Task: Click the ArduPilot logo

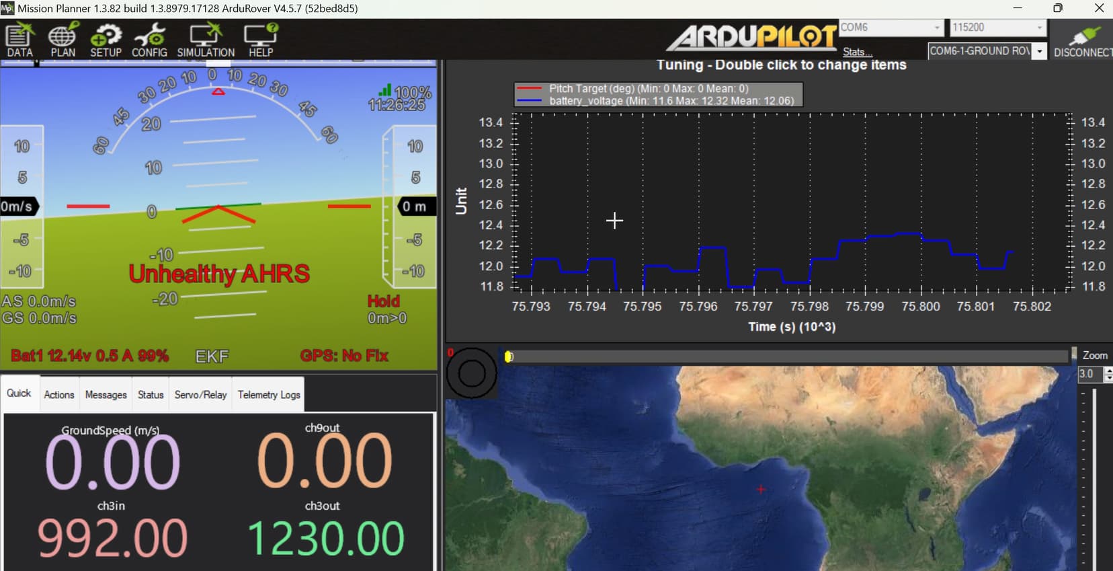Action: pyautogui.click(x=752, y=38)
